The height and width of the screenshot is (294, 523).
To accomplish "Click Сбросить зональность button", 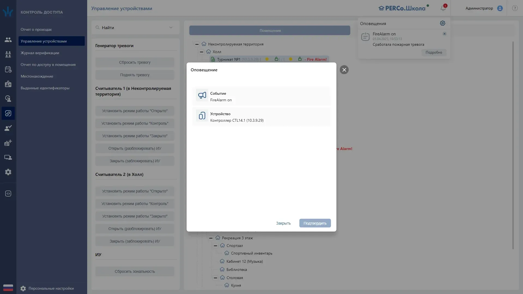I will pyautogui.click(x=135, y=271).
